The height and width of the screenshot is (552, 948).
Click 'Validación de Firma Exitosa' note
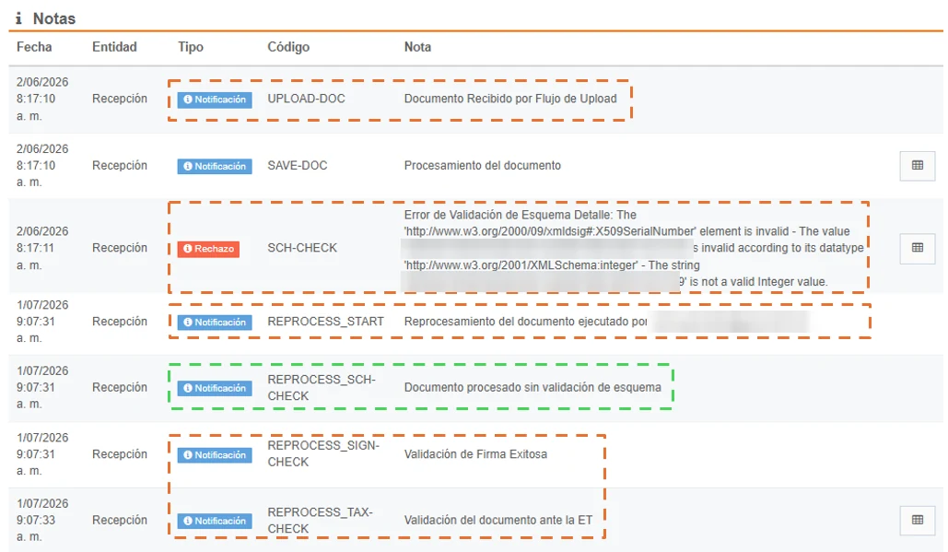[x=475, y=454]
